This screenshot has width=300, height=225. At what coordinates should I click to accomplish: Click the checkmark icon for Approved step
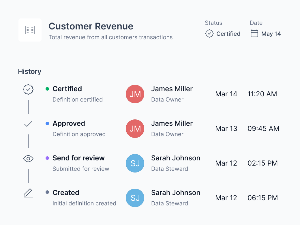point(28,124)
